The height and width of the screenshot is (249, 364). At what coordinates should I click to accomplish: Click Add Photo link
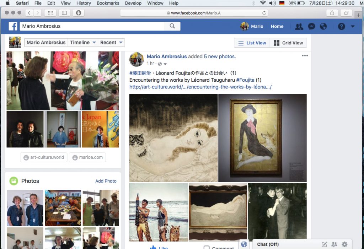pos(106,181)
